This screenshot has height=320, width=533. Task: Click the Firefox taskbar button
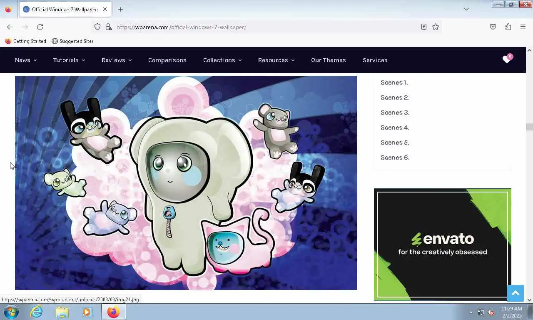pyautogui.click(x=113, y=312)
